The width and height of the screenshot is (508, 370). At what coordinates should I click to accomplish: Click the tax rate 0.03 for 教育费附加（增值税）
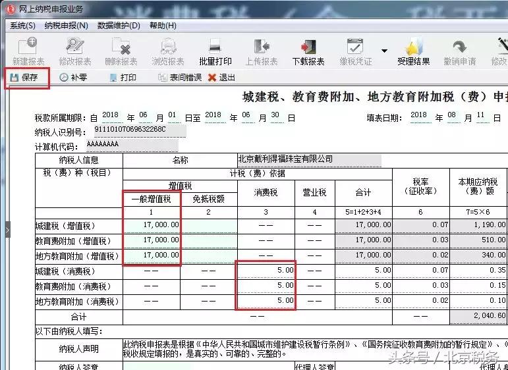point(421,241)
